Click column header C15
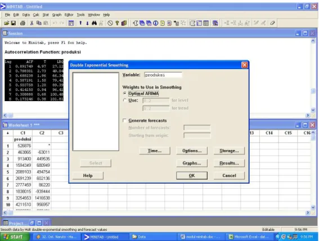319x241 pixels. pos(288,133)
